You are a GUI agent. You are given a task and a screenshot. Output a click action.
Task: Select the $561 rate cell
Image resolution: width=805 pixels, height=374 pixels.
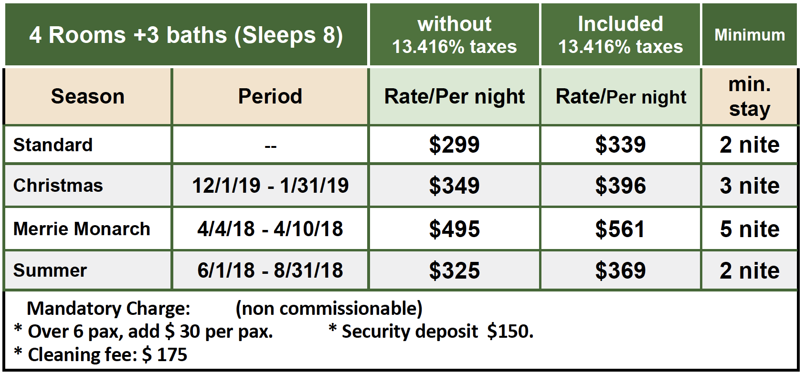(620, 229)
